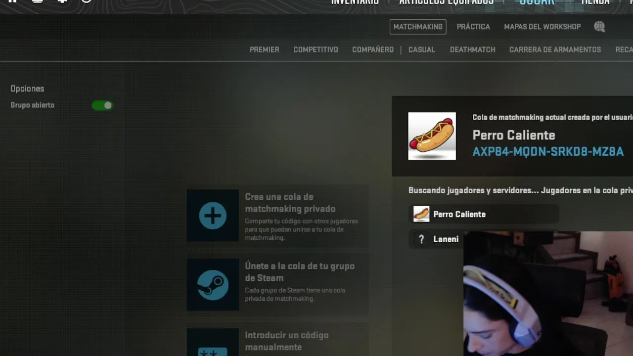
Task: Choose the DEATHMATCH game mode
Action: pos(473,49)
